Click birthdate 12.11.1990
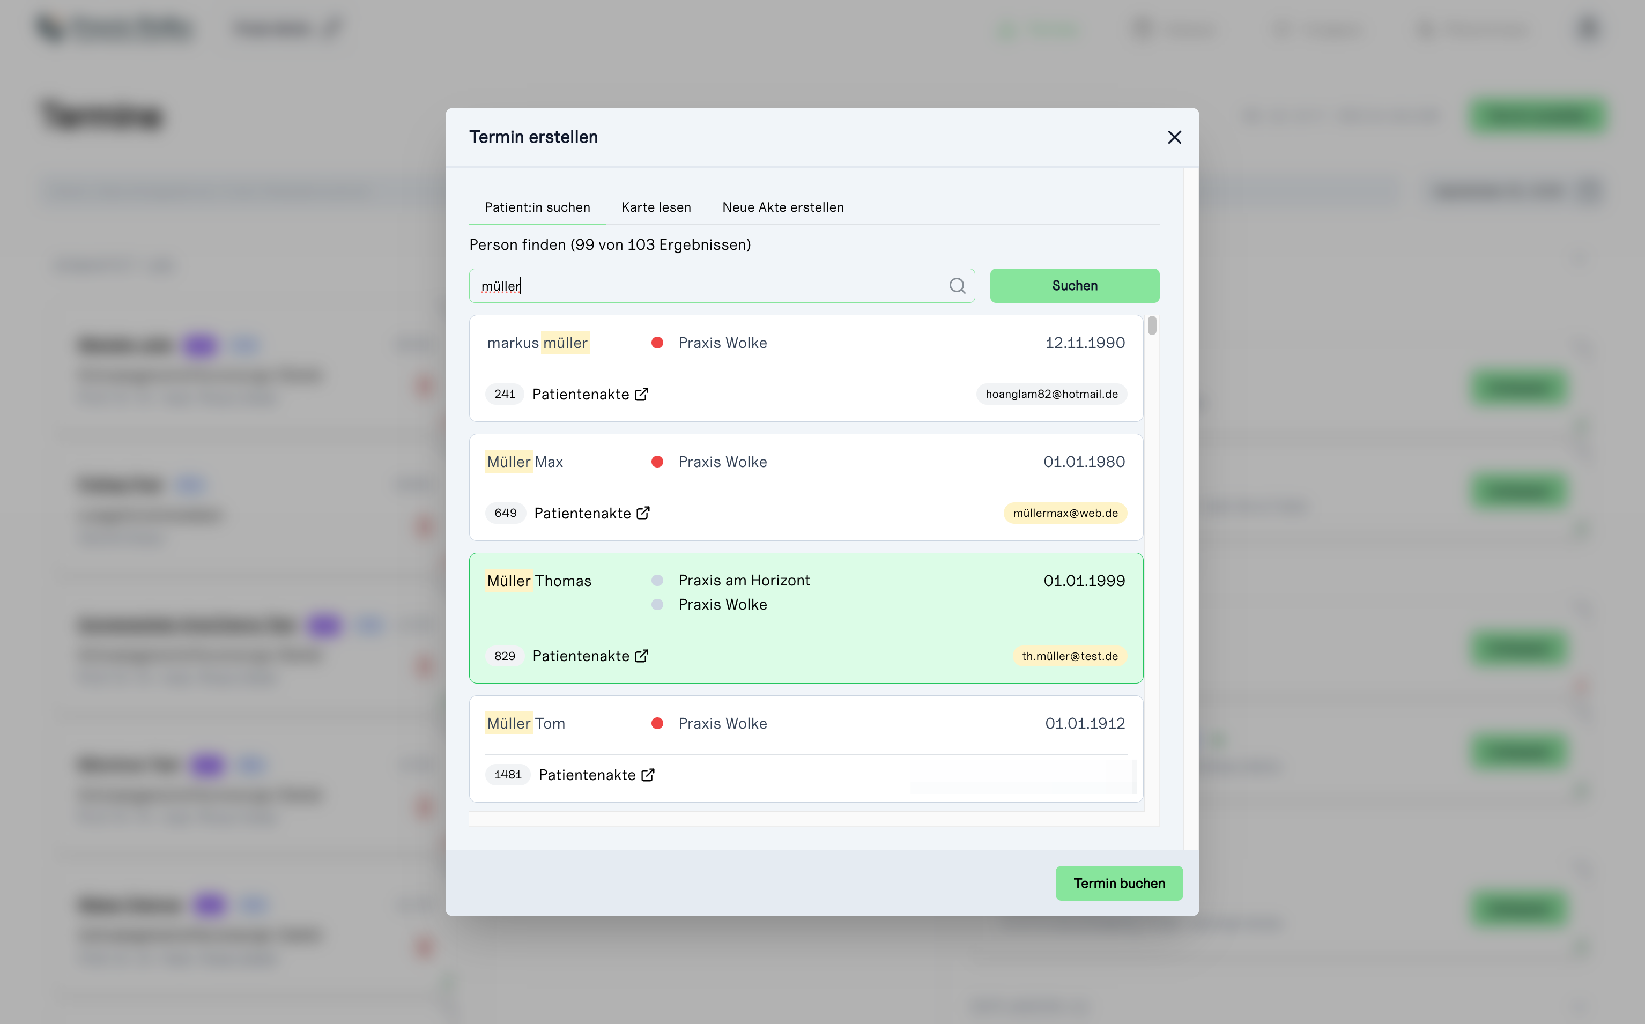The image size is (1645, 1024). (1085, 343)
